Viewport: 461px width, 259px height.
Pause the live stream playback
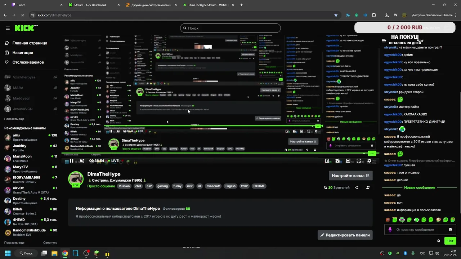[71, 161]
